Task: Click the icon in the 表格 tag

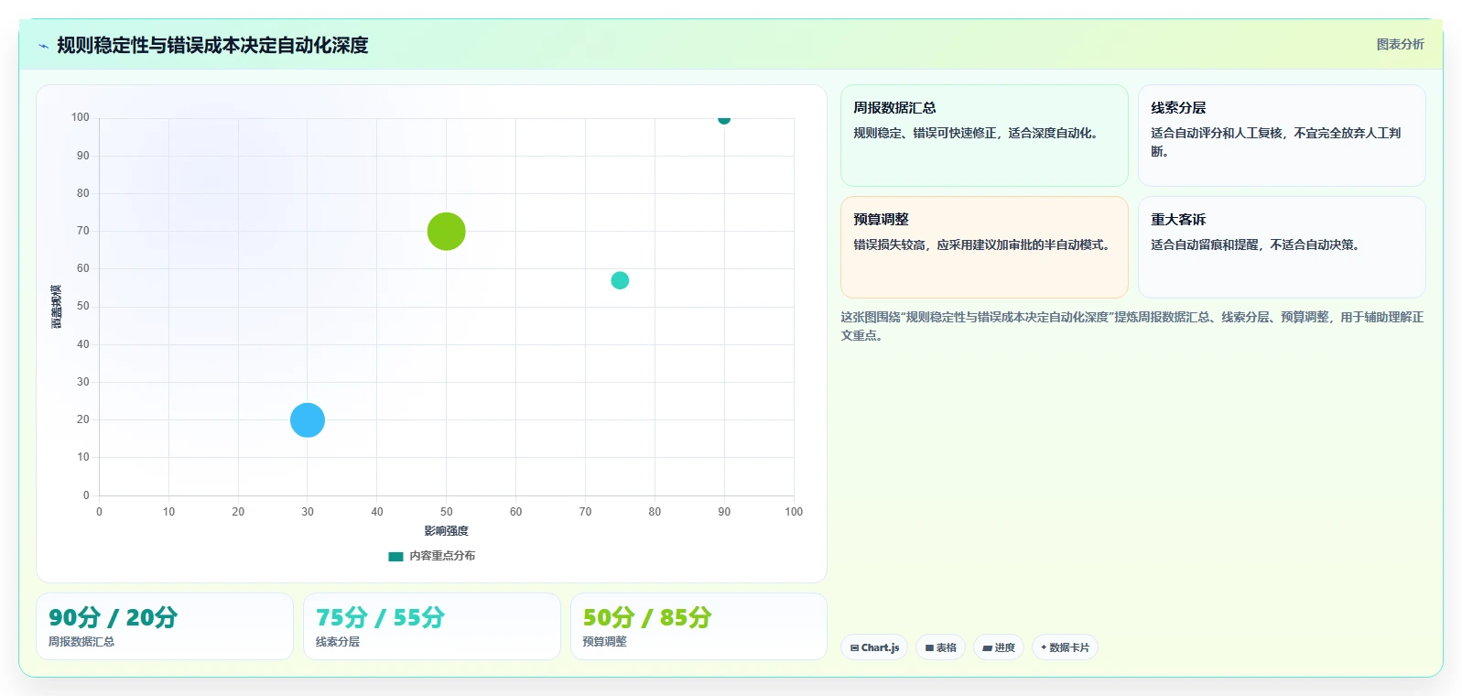Action: [x=929, y=647]
